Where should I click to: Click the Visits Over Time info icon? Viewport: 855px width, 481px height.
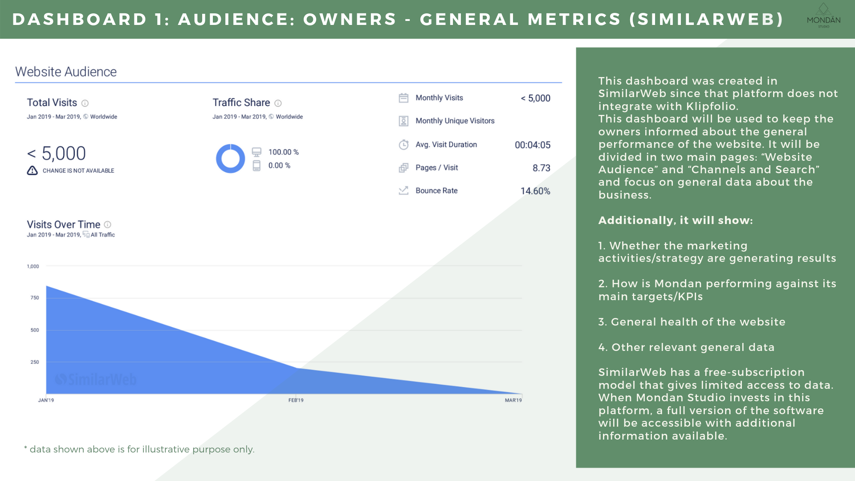pyautogui.click(x=107, y=224)
